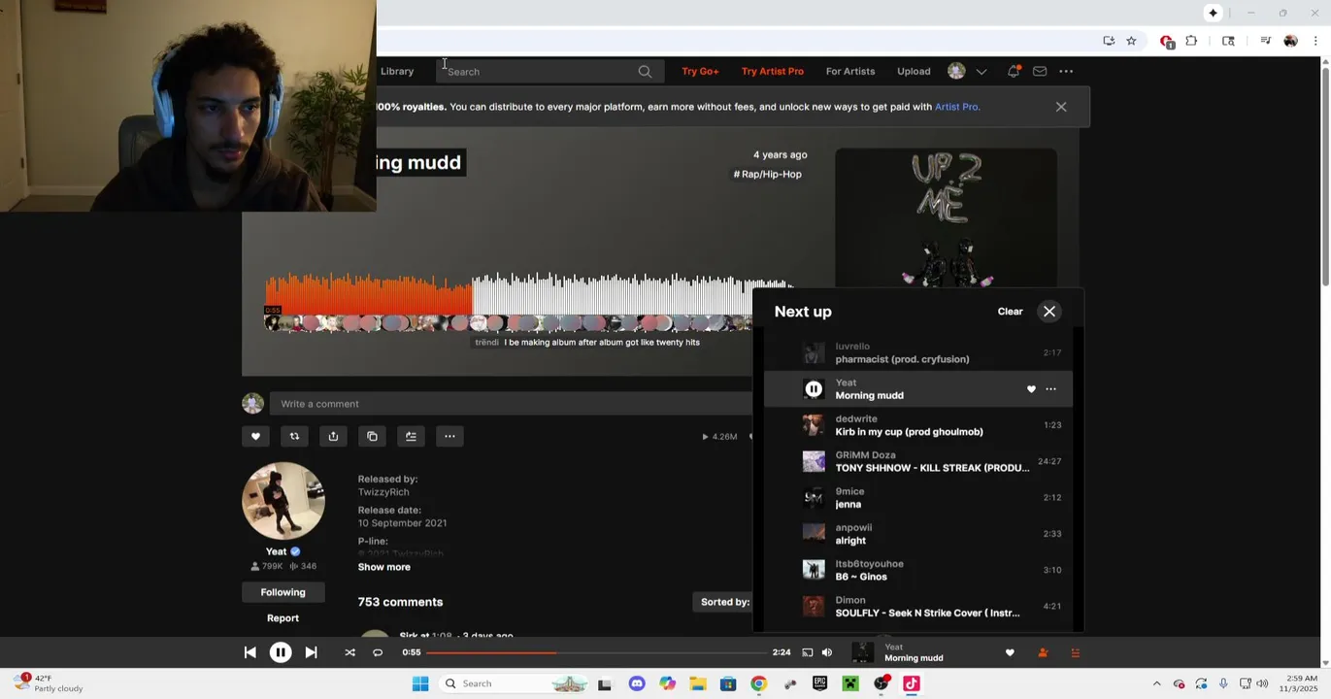Select alright by anpowii in queue
This screenshot has height=699, width=1331.
coord(918,534)
